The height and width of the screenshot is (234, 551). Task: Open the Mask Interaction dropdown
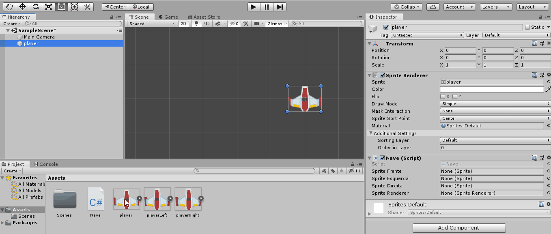pos(495,111)
